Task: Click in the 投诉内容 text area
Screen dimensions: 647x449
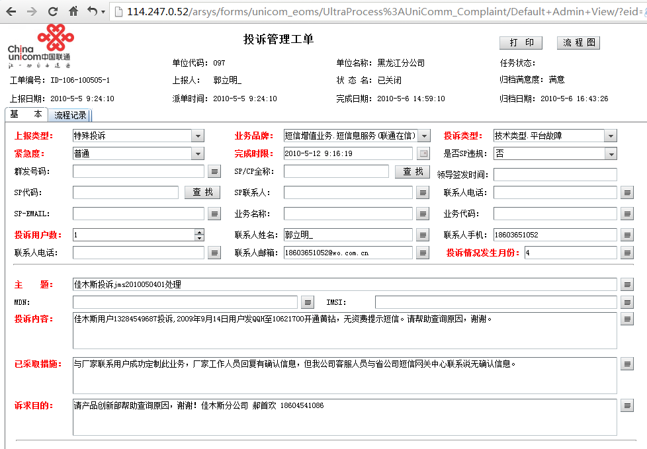Action: coord(345,331)
